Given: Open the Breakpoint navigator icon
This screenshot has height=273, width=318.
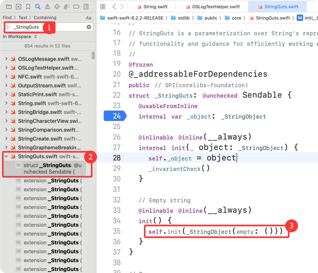Looking at the screenshot, I should click(76, 7).
